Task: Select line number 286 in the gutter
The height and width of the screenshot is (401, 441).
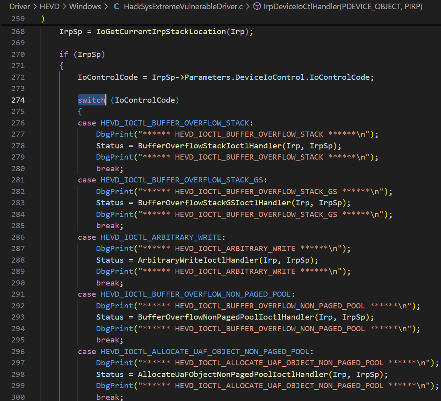Action: [18, 237]
